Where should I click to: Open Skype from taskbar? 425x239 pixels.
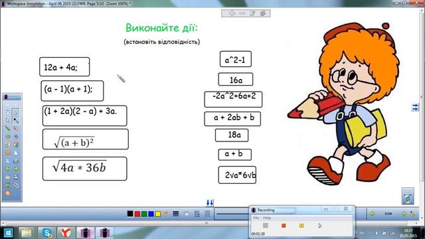point(47,233)
